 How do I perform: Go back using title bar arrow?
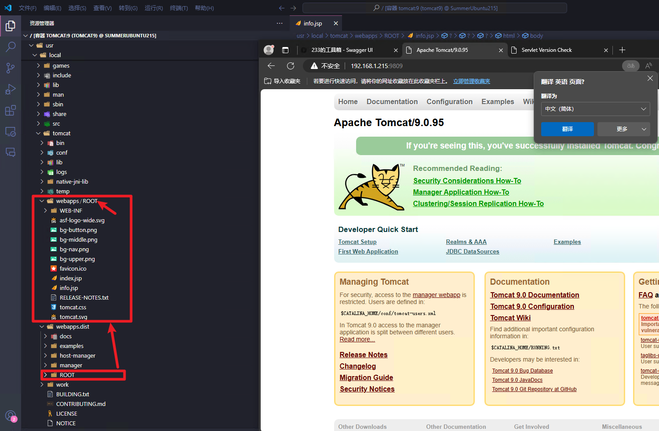pos(282,8)
